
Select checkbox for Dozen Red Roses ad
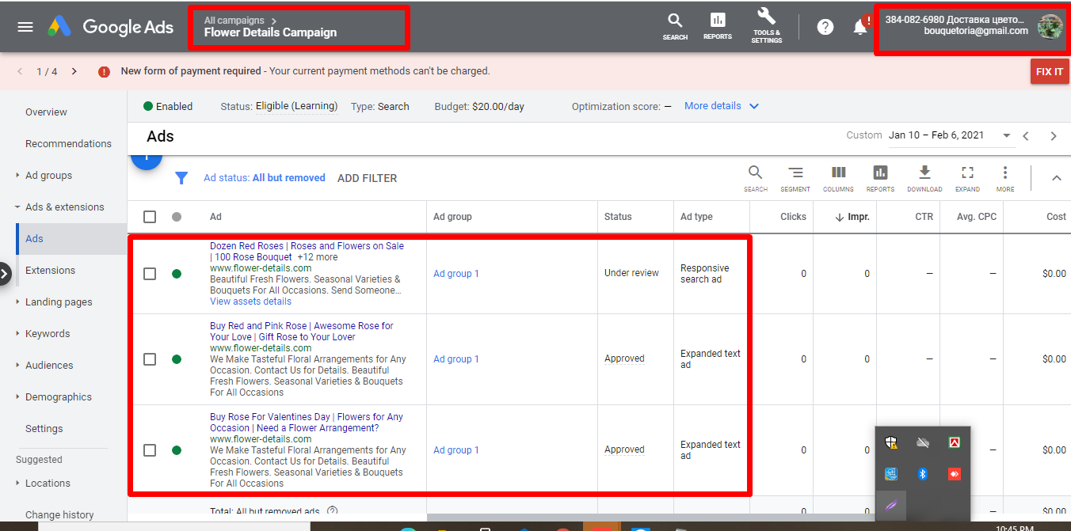pyautogui.click(x=150, y=274)
